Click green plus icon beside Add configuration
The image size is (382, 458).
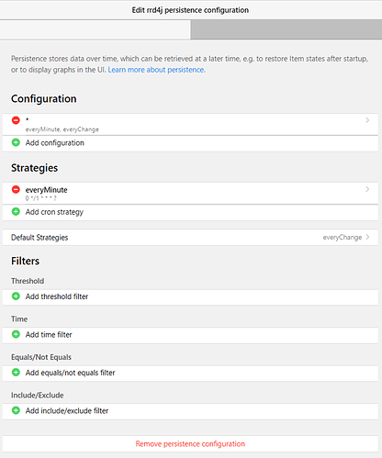[16, 142]
